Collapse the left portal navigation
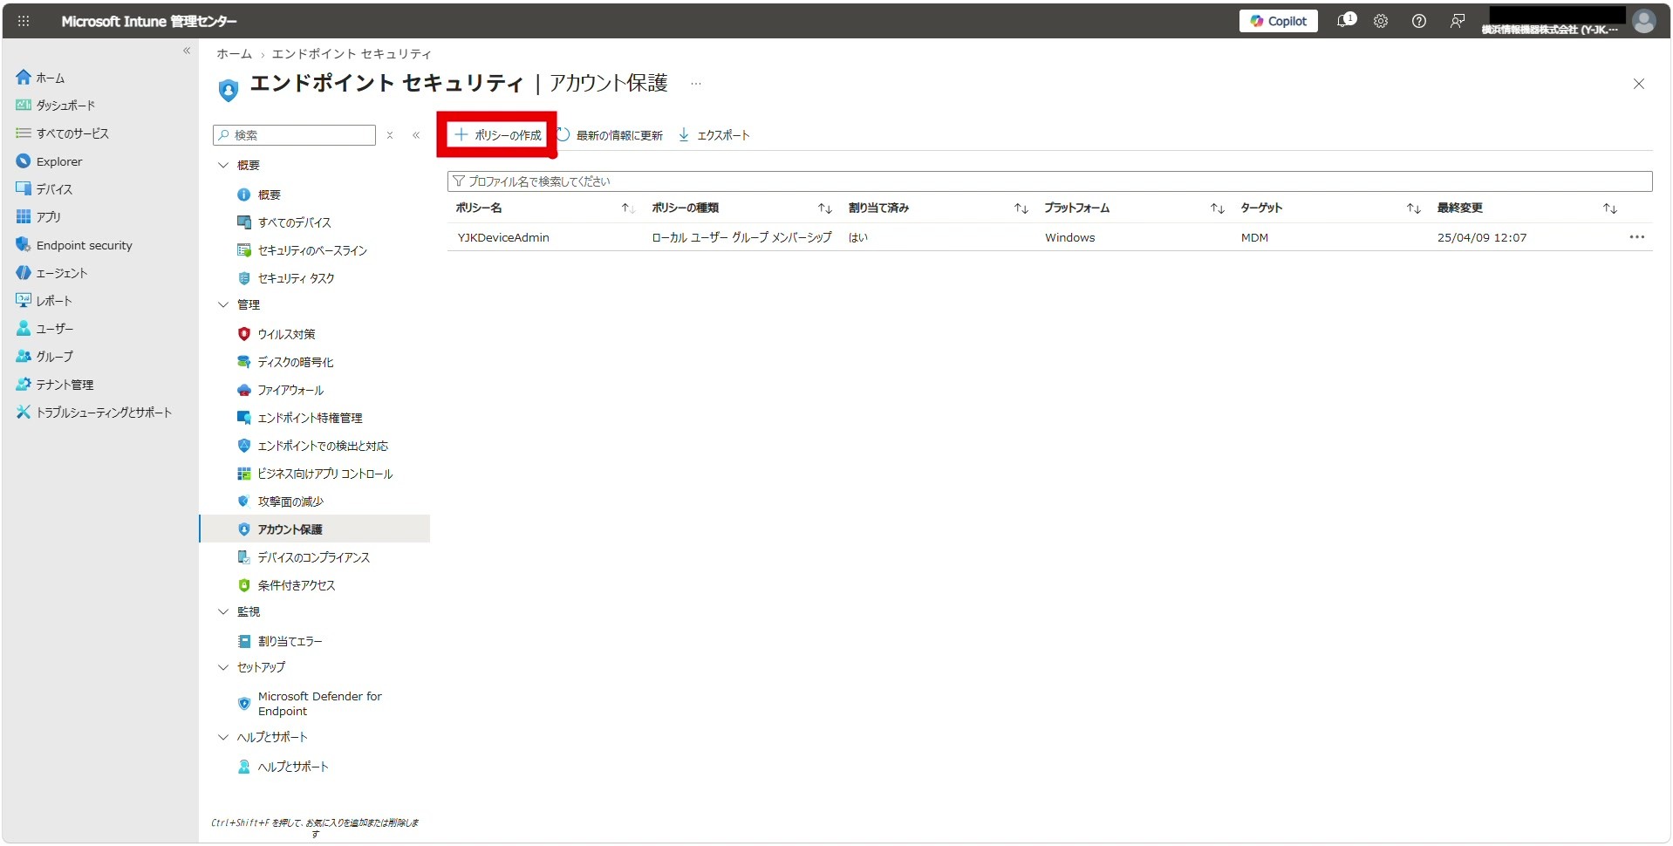 point(187,51)
